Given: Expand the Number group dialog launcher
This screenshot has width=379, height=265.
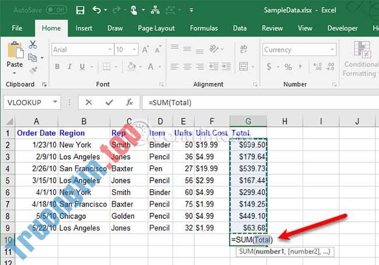Looking at the screenshot, I should (x=335, y=84).
